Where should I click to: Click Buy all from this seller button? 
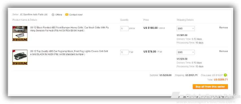pos(210,86)
